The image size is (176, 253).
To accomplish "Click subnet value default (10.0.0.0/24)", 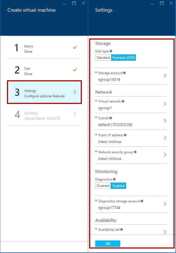I will [x=115, y=125].
